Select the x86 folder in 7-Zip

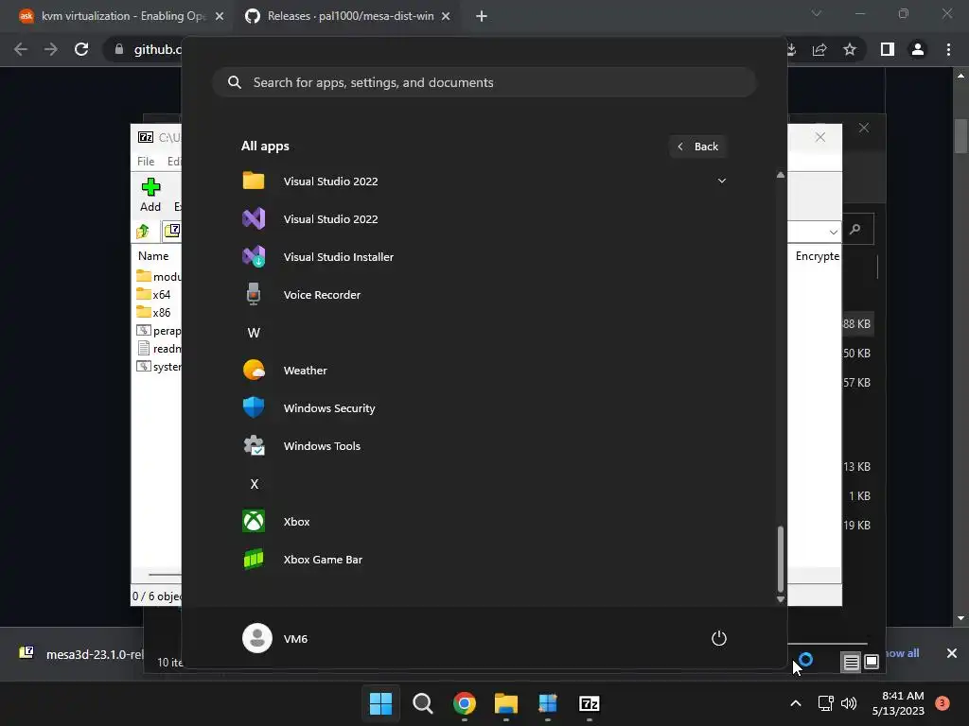point(154,312)
